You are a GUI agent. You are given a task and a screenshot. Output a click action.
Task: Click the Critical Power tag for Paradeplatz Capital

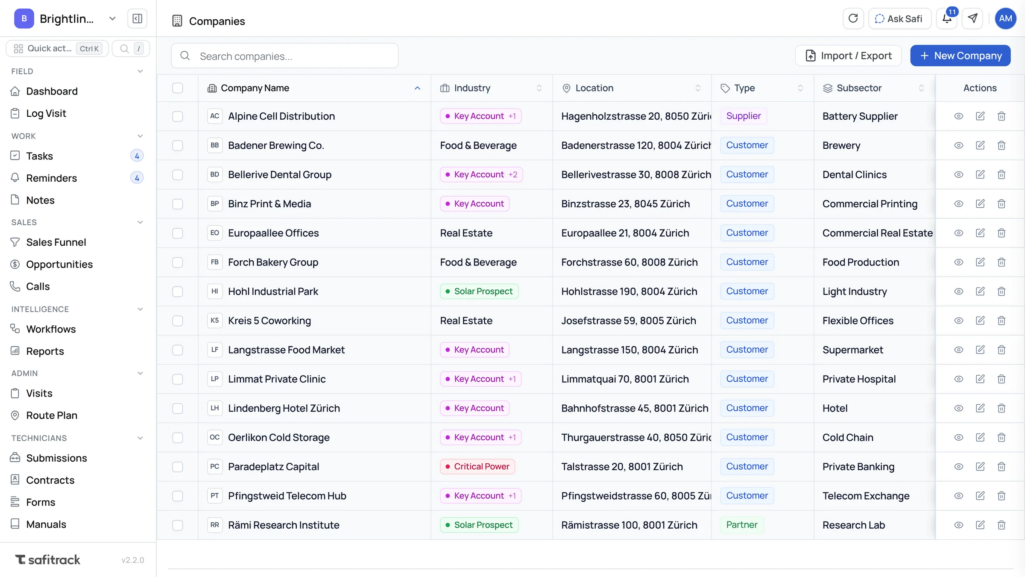click(477, 467)
